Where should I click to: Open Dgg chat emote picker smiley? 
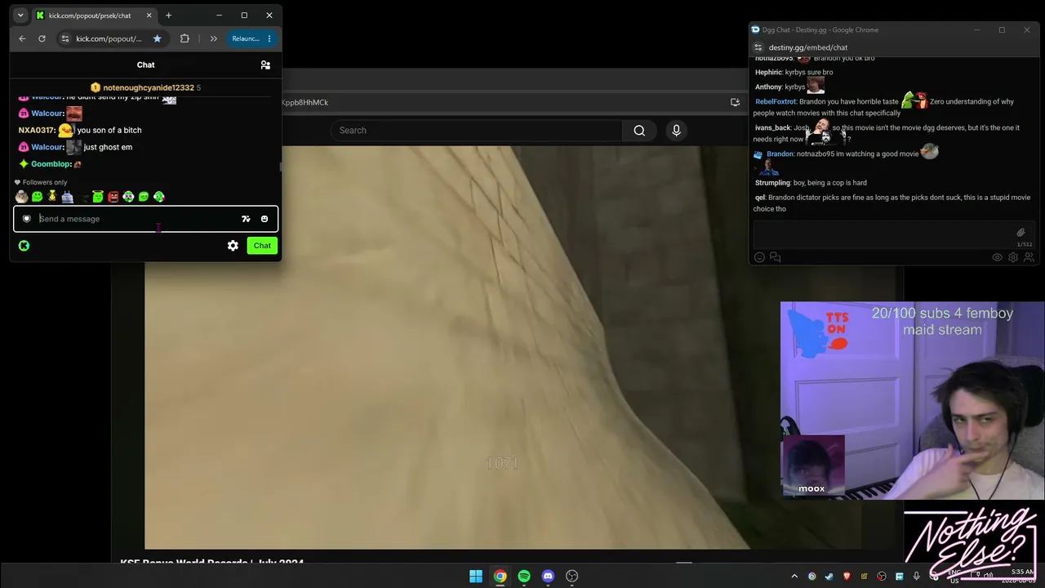pos(759,257)
